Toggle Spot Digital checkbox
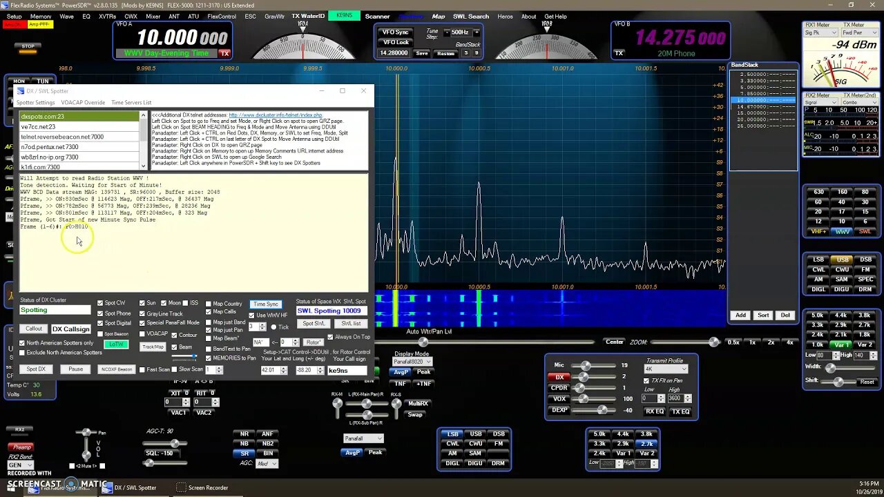The height and width of the screenshot is (497, 884). [100, 323]
